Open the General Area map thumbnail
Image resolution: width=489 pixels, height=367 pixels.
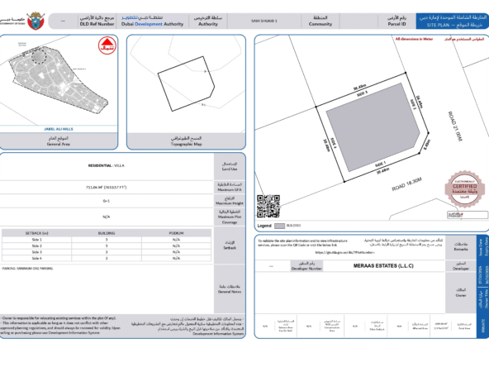coord(59,80)
